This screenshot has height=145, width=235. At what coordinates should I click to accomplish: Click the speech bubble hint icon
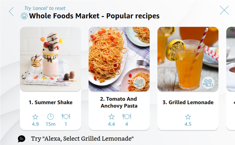tap(21, 139)
